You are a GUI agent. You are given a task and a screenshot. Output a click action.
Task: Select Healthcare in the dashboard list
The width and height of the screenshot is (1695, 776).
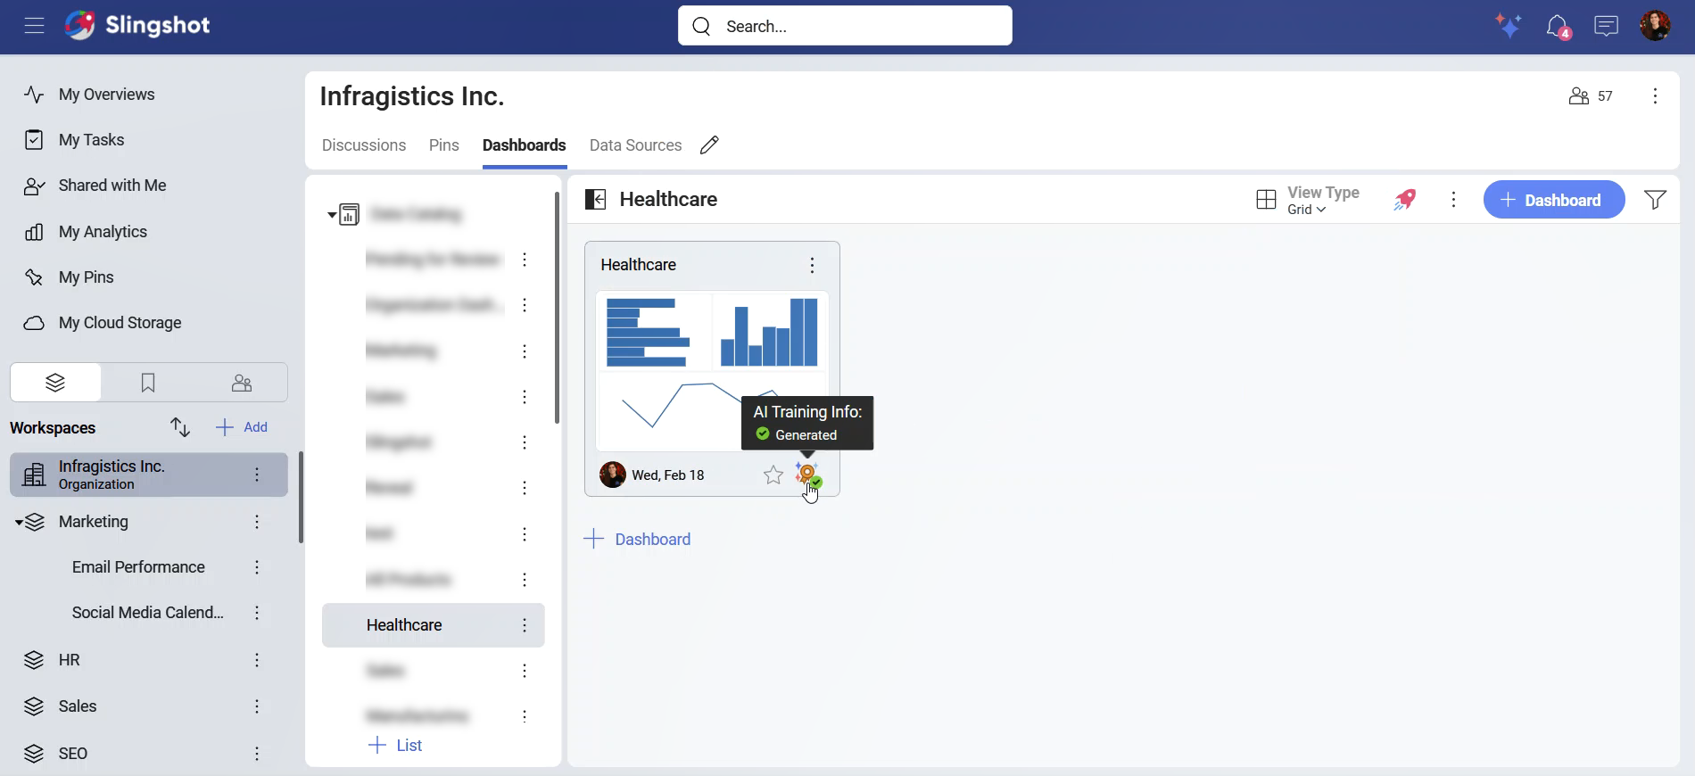pos(433,625)
